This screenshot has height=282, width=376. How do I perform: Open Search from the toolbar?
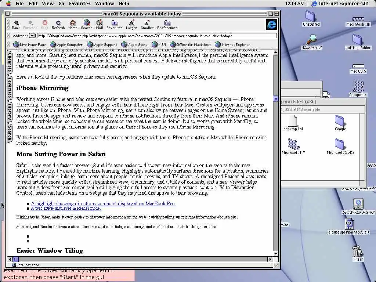87,25
